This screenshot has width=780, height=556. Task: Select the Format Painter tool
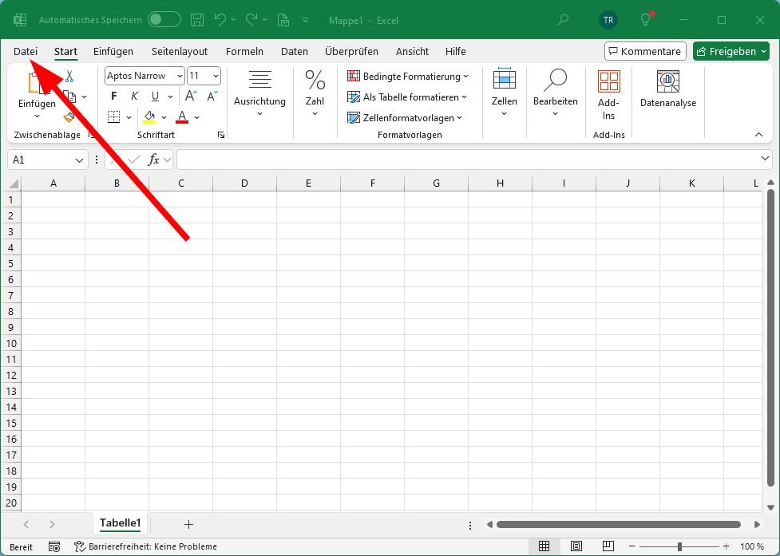click(x=69, y=116)
